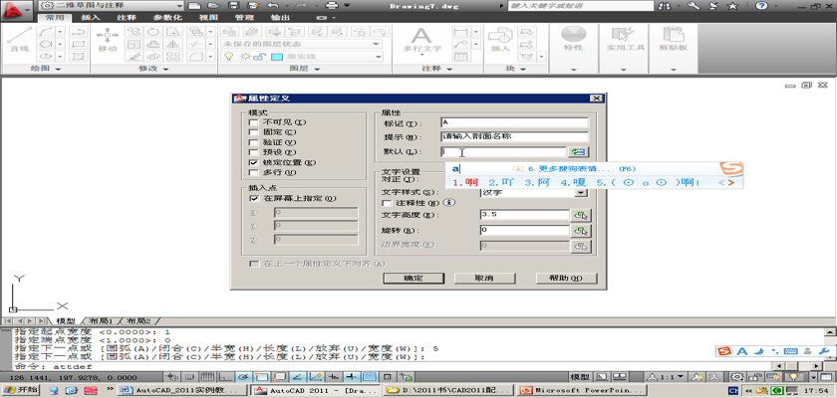Click the help question-mark icon in the title bar

pos(761,6)
